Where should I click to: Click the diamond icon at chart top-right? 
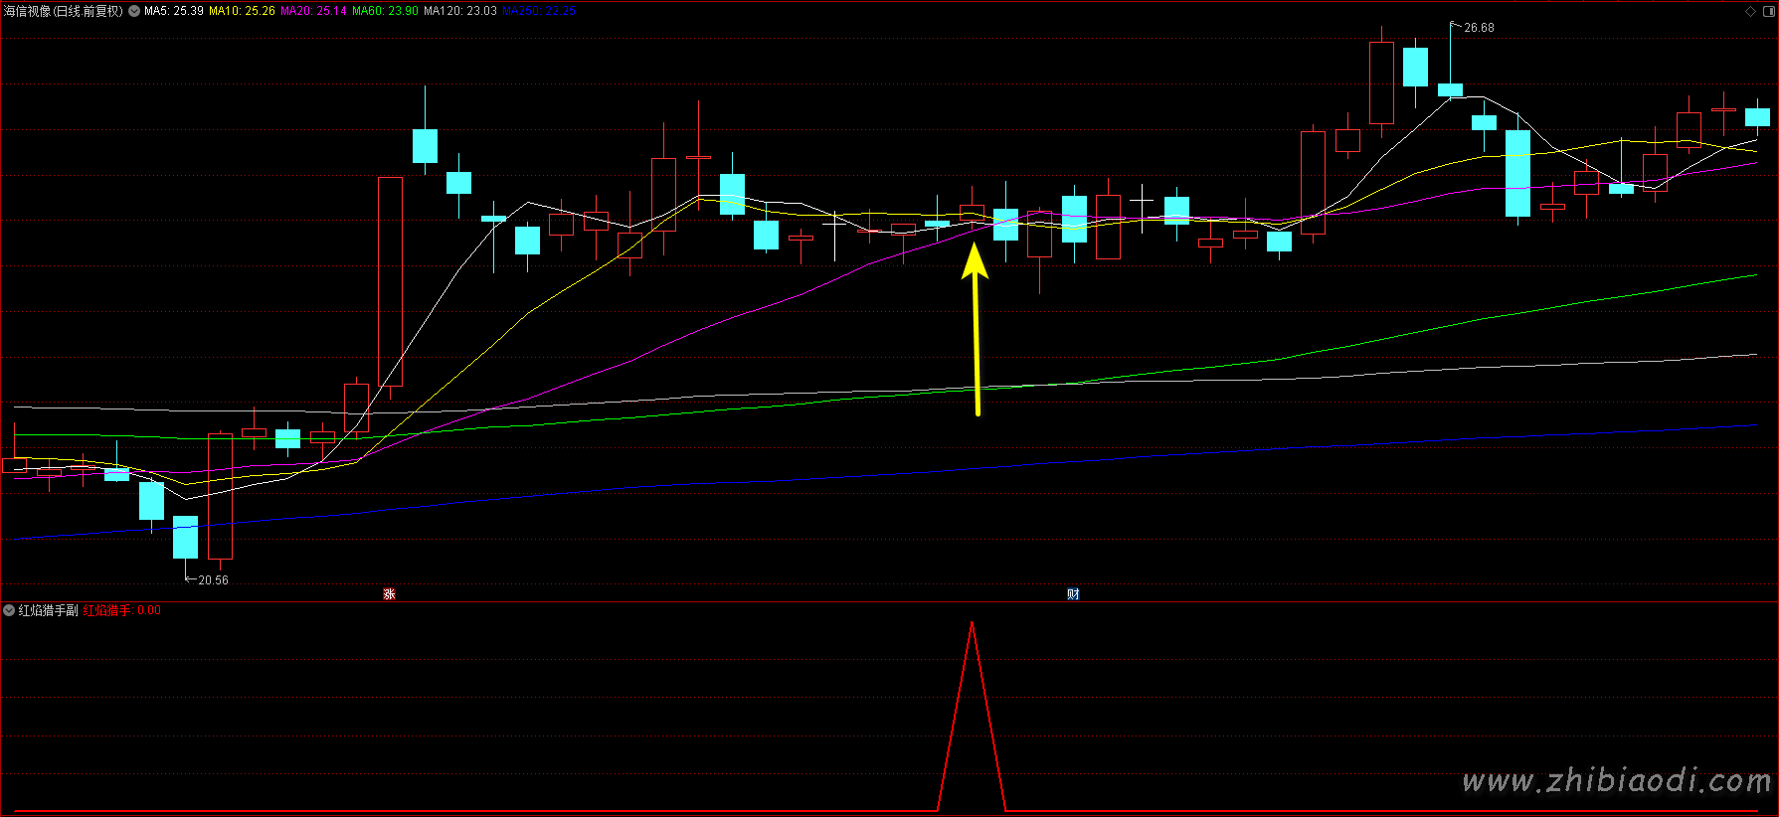(1750, 11)
